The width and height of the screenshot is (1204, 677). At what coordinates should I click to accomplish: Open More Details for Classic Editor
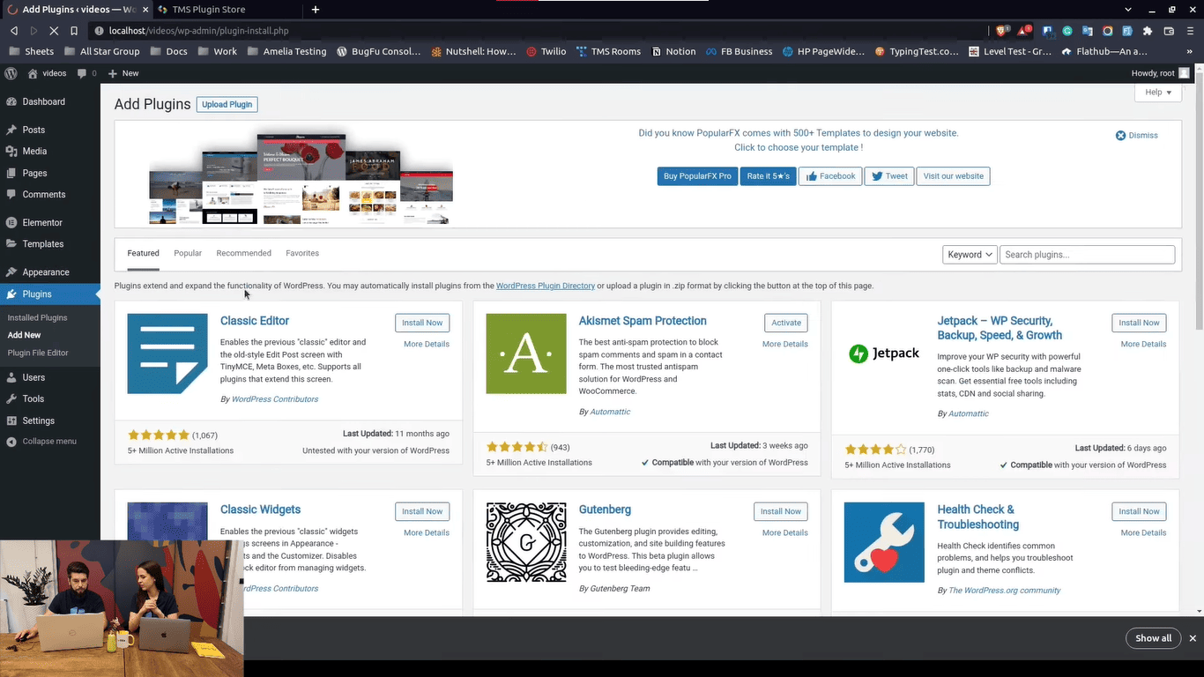click(427, 344)
